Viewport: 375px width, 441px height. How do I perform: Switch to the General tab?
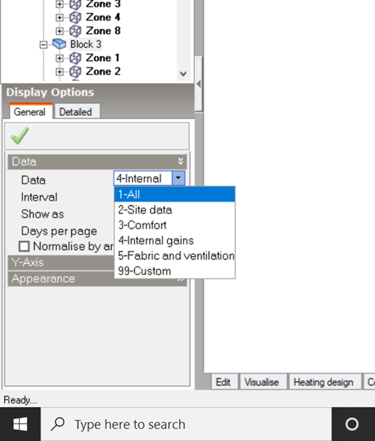tap(30, 112)
